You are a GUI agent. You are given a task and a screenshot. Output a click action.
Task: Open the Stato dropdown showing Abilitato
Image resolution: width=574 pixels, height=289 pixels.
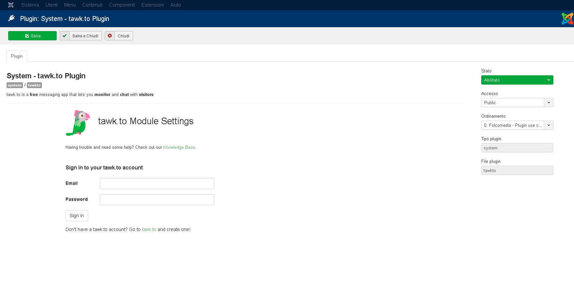[517, 80]
